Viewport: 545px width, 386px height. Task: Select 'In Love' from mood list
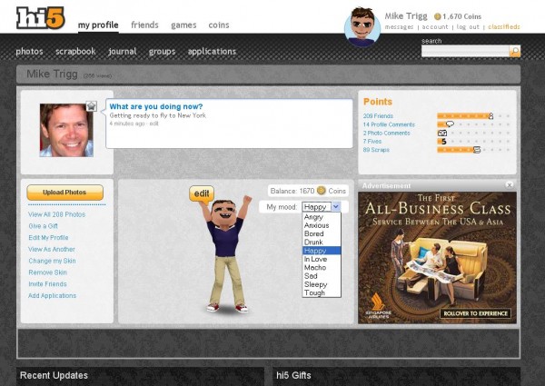316,259
